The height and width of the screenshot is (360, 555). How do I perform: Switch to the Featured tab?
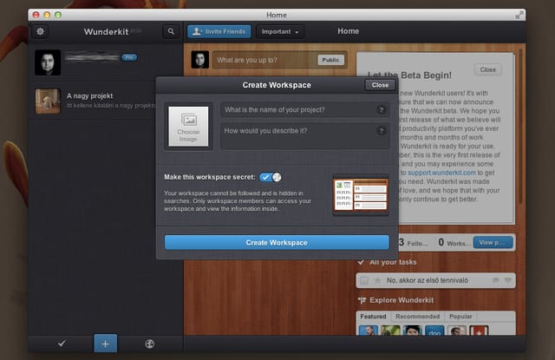point(373,317)
